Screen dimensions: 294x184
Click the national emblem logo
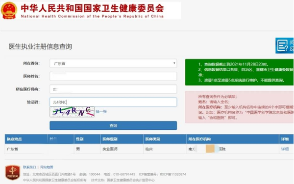[9, 10]
